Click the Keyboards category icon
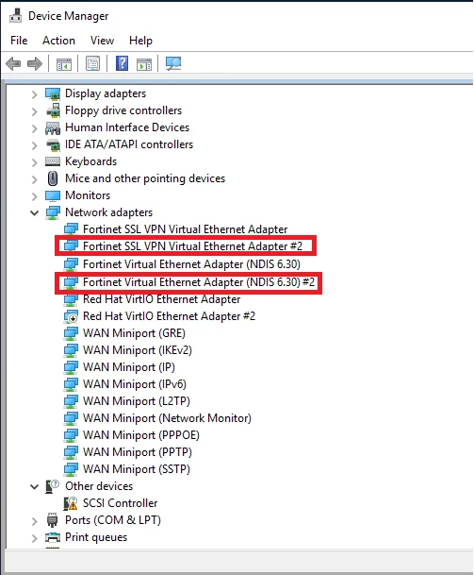This screenshot has height=575, width=474. 53,161
